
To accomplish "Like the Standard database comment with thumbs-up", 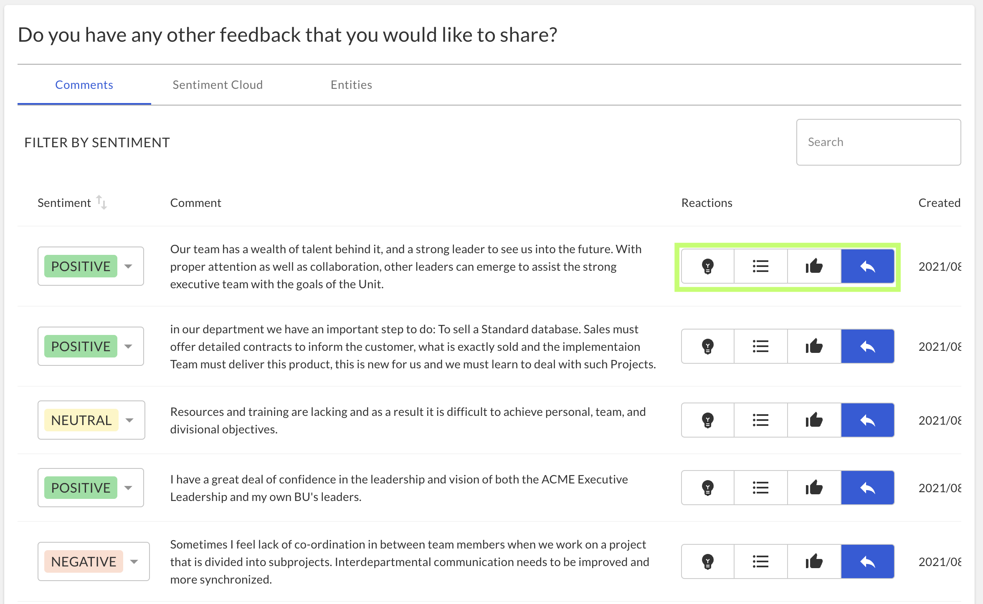I will tap(814, 346).
